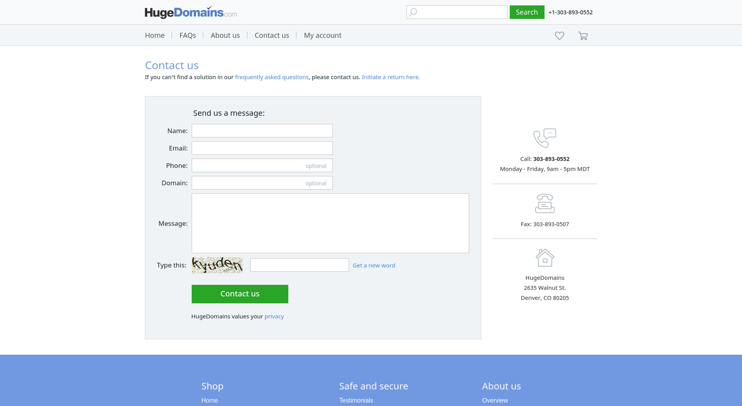Click the HugeDomains.com logo
The height and width of the screenshot is (406, 742).
(x=191, y=12)
